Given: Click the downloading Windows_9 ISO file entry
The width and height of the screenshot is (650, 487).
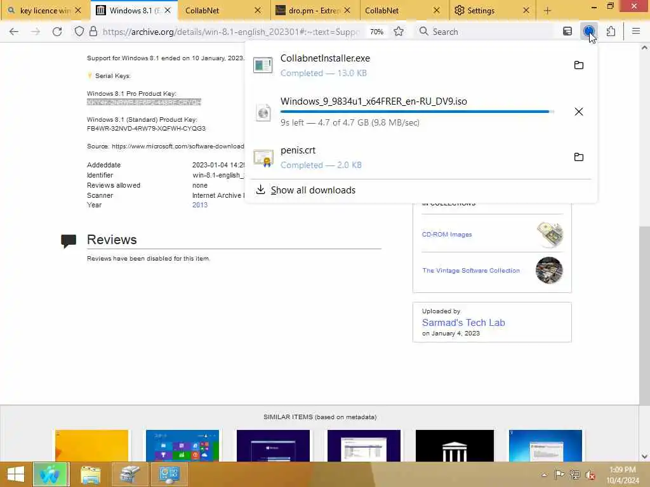Looking at the screenshot, I should tap(408, 112).
